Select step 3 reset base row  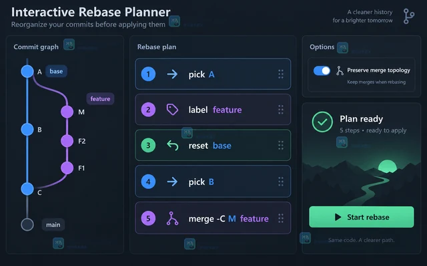pyautogui.click(x=213, y=145)
